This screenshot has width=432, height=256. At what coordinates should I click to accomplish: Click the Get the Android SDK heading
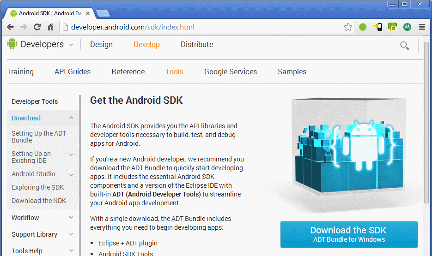click(x=136, y=101)
